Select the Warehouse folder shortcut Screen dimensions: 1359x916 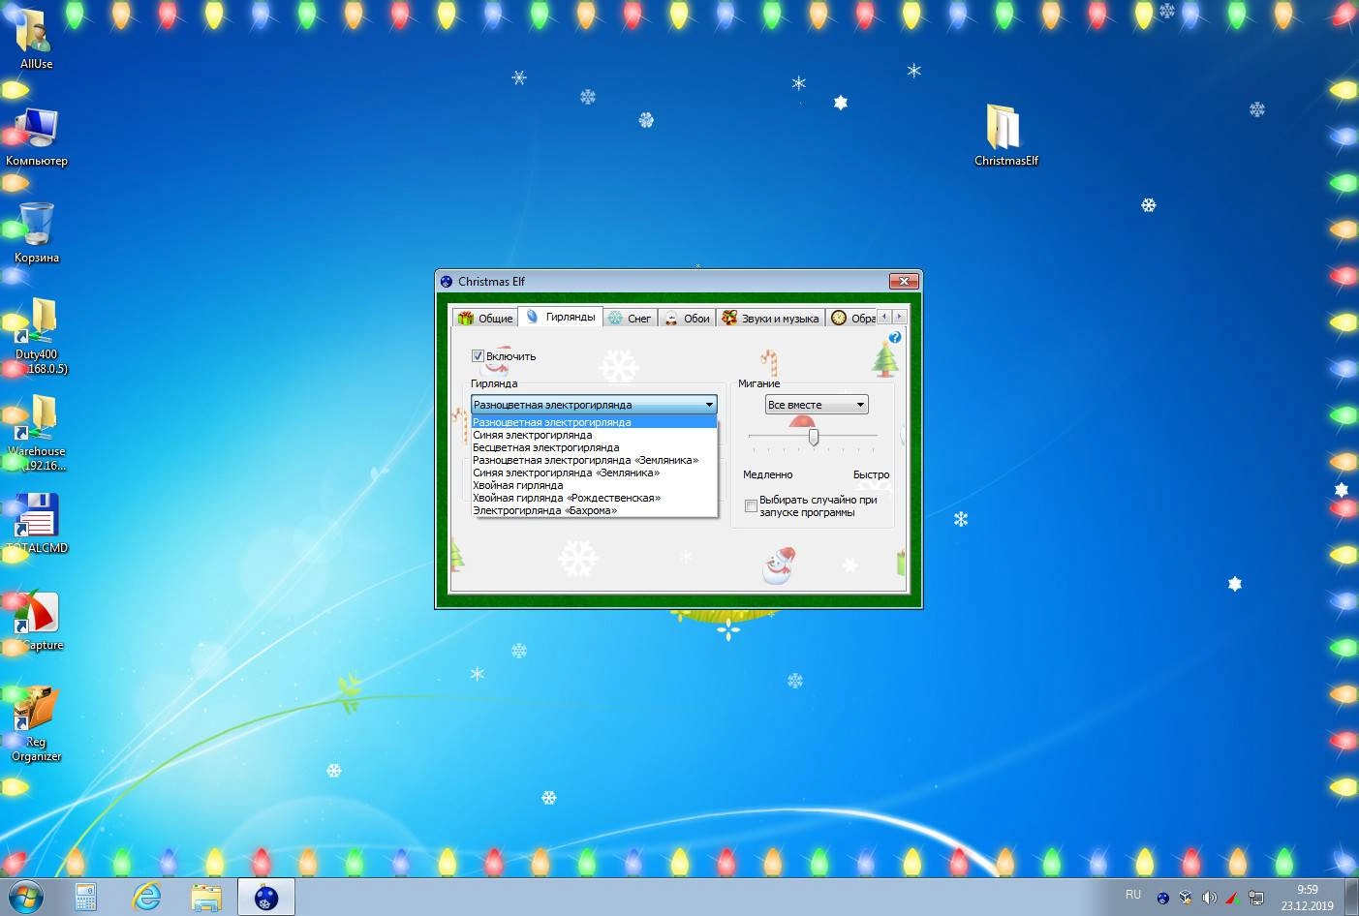(36, 432)
